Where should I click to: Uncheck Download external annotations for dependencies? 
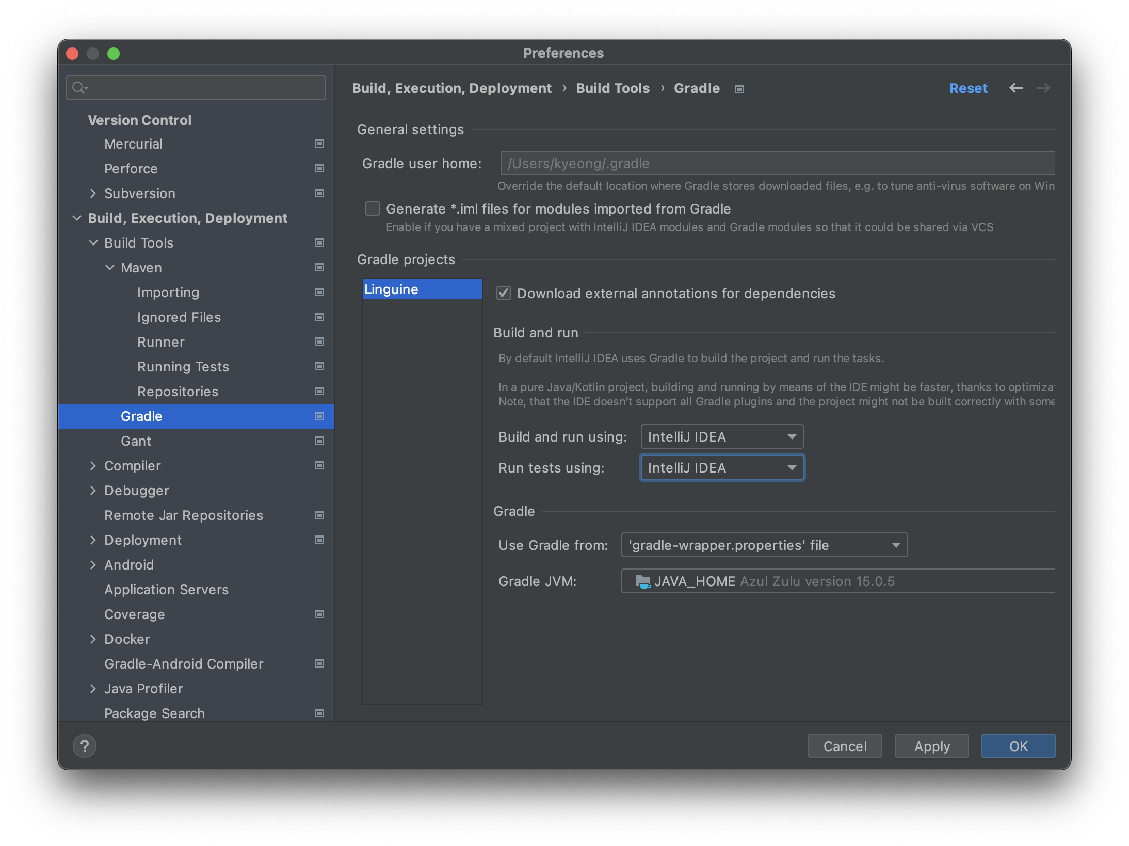tap(503, 294)
